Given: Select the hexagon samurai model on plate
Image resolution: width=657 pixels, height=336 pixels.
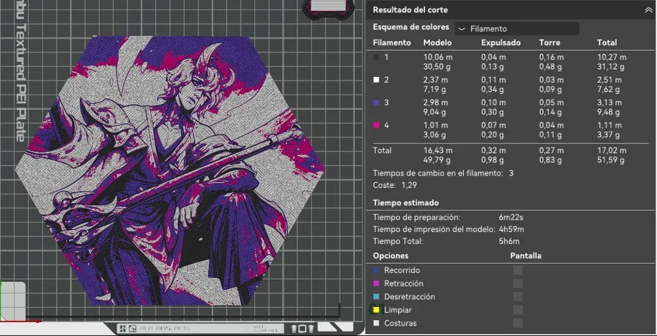Looking at the screenshot, I should pos(170,170).
